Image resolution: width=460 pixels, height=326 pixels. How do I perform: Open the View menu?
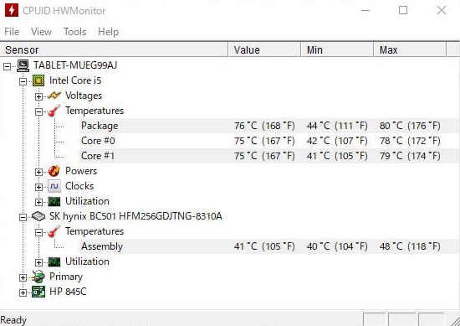point(41,32)
